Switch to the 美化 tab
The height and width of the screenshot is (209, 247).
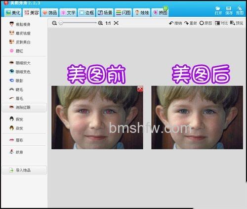pyautogui.click(x=13, y=13)
